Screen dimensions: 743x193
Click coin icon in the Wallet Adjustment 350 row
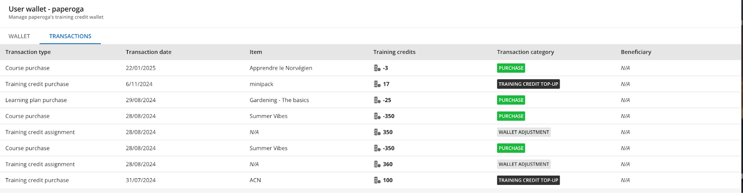click(x=377, y=132)
